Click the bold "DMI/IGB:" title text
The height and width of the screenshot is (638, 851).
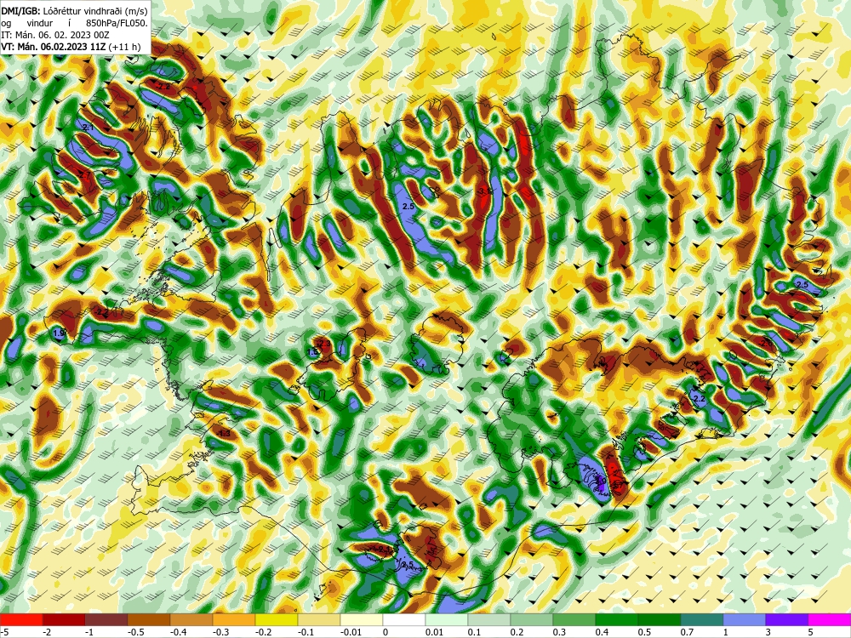tap(20, 10)
